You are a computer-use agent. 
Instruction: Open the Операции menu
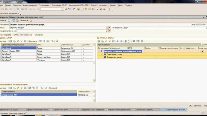tap(17, 5)
